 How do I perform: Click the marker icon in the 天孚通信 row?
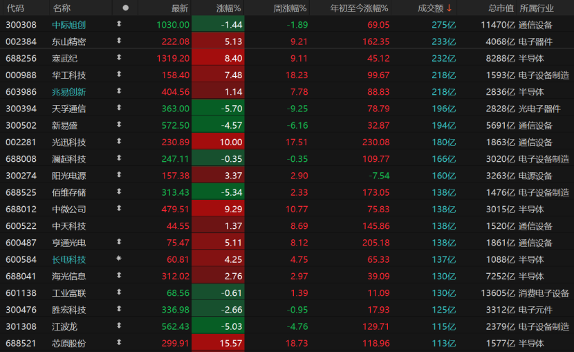[x=119, y=108]
